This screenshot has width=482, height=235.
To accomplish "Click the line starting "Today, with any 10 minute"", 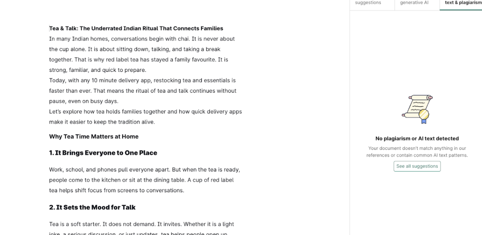I will click(142, 80).
